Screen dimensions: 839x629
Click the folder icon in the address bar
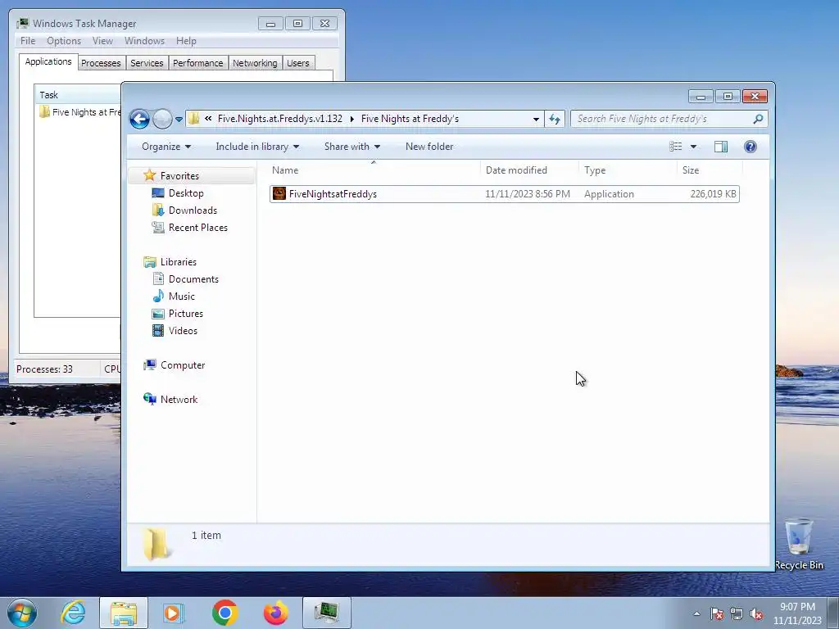(193, 119)
